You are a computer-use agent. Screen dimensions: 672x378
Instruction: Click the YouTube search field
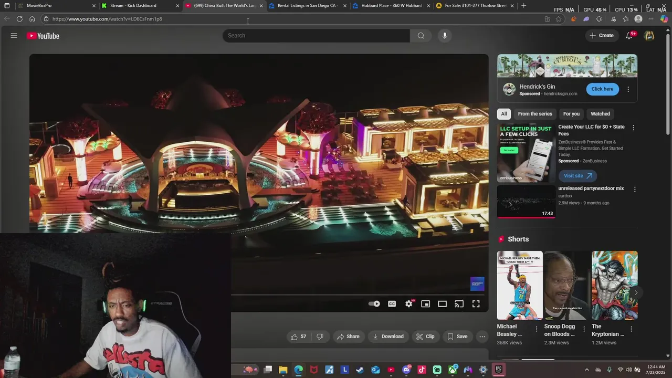coord(317,36)
